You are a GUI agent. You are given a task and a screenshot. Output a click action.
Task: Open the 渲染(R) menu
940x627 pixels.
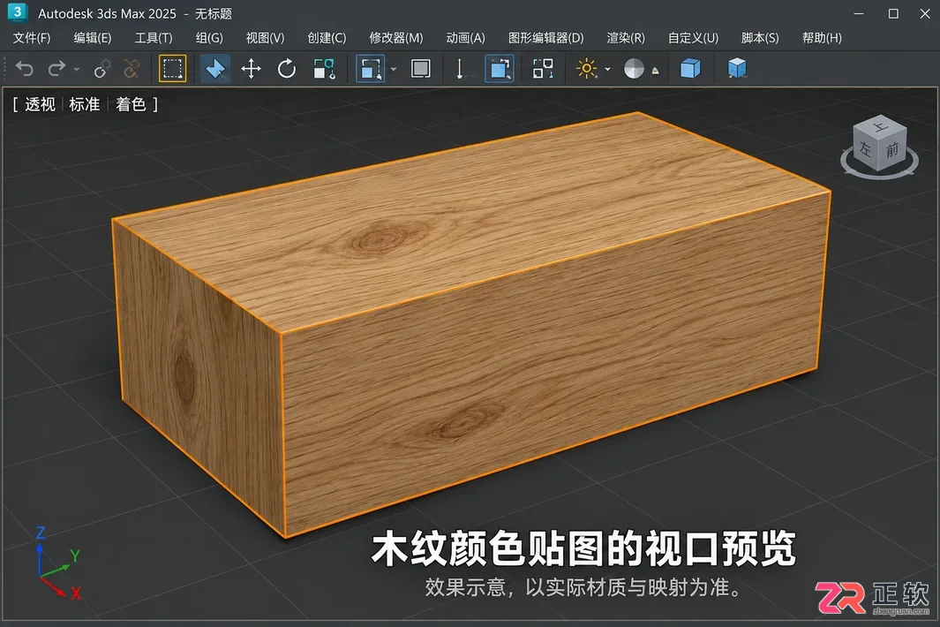tap(626, 38)
